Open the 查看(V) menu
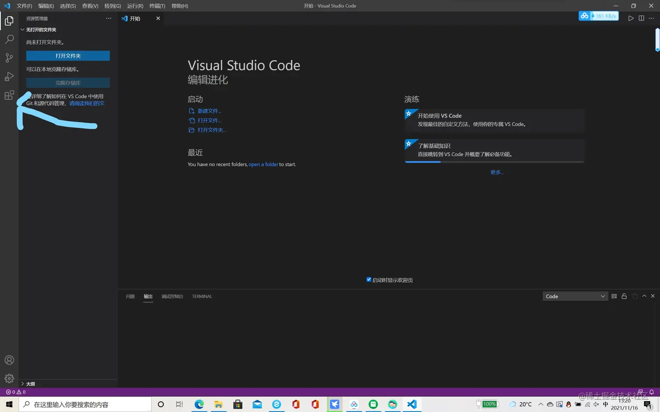Image resolution: width=660 pixels, height=412 pixels. tap(90, 6)
